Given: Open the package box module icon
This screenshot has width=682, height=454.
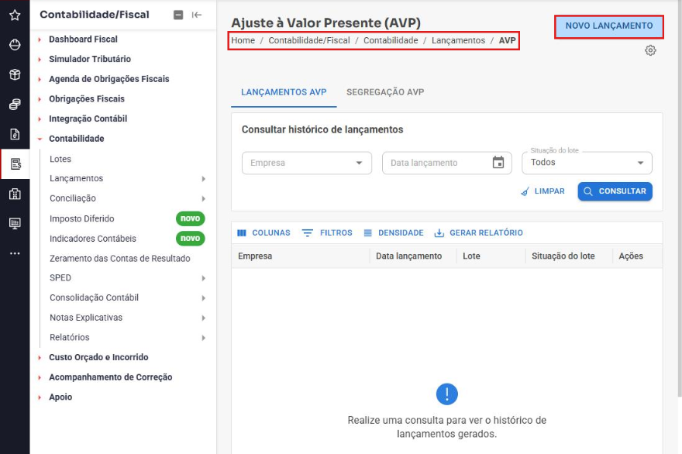Looking at the screenshot, I should tap(15, 74).
